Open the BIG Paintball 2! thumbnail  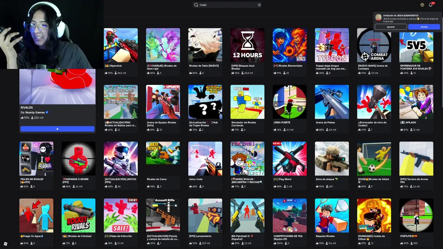[x=247, y=215]
